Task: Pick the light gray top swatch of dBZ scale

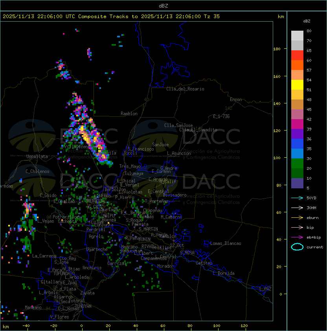Action: click(297, 36)
